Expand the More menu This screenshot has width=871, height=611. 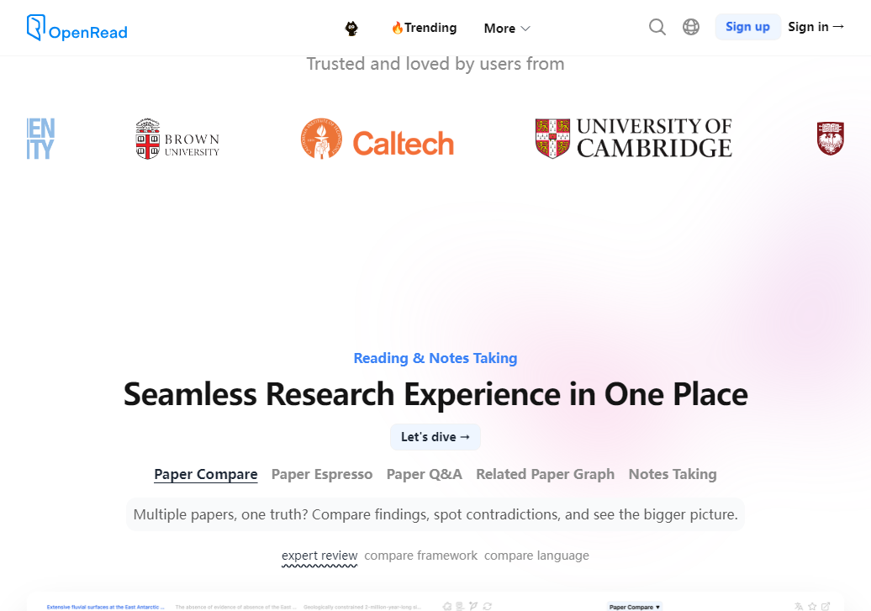coord(507,29)
